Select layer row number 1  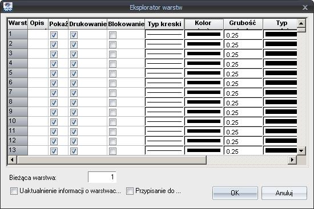pyautogui.click(x=18, y=34)
